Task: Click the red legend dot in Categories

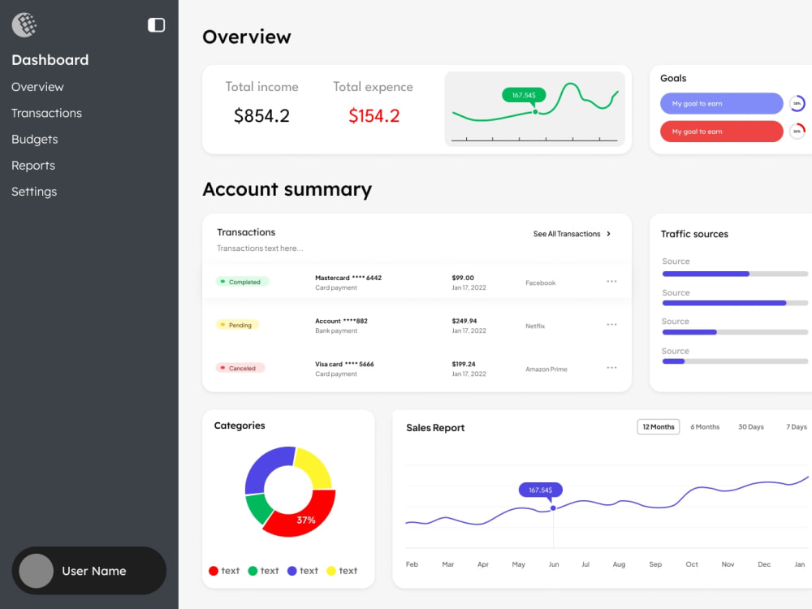Action: pyautogui.click(x=214, y=571)
